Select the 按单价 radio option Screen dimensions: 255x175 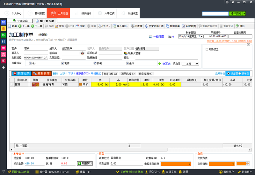click(x=239, y=73)
